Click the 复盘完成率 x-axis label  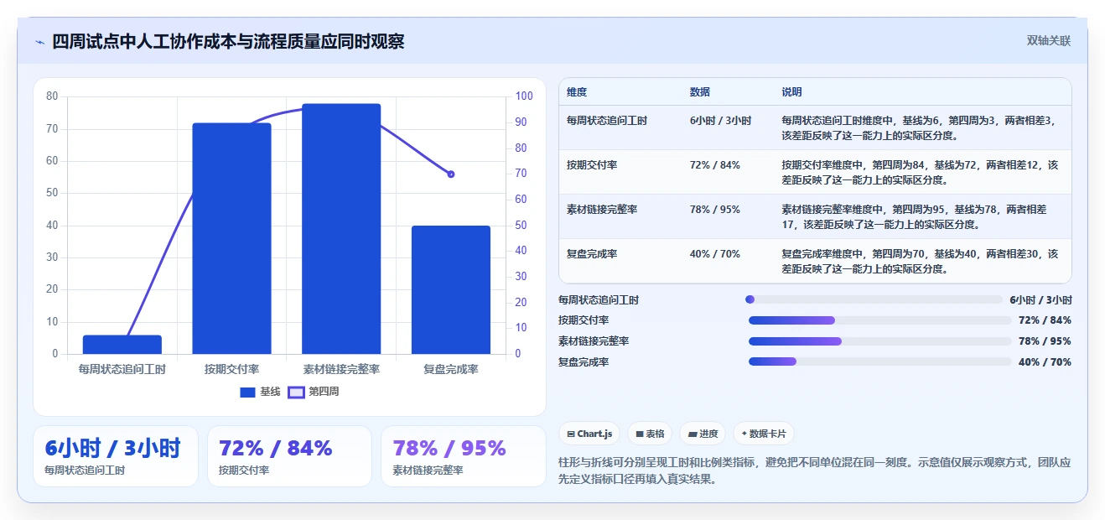[451, 369]
